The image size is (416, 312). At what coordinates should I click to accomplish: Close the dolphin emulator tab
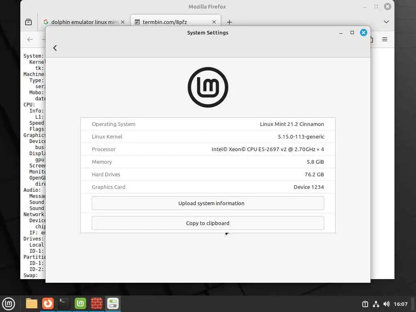tap(123, 22)
